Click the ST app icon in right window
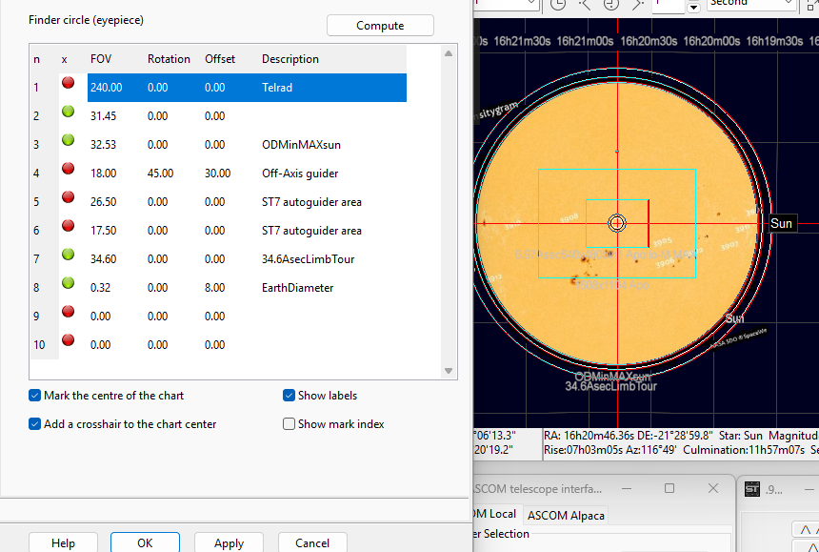This screenshot has width=819, height=552. click(x=752, y=489)
